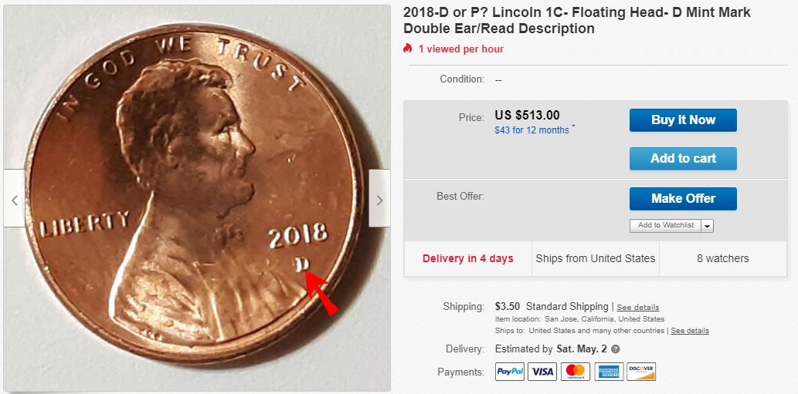Click the Discover card icon
The width and height of the screenshot is (798, 394).
[641, 372]
